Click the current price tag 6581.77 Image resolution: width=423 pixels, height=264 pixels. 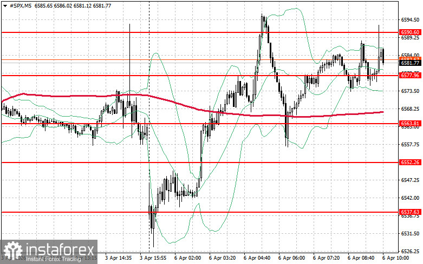410,63
